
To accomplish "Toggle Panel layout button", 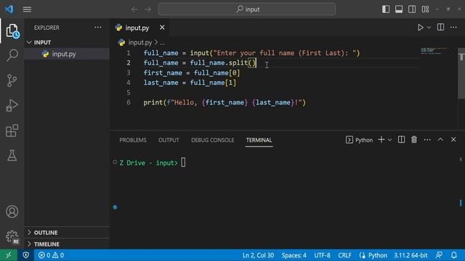I will 399,9.
